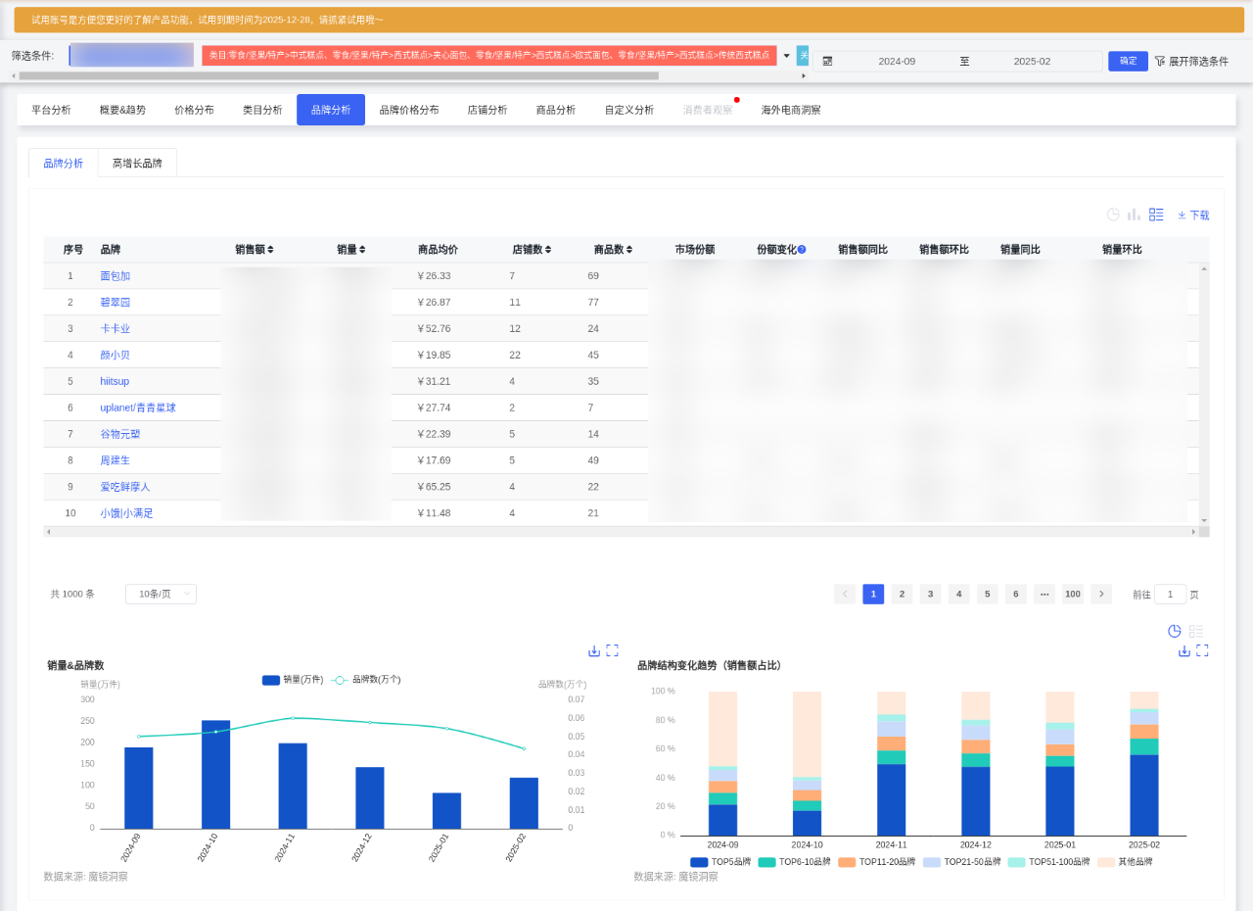This screenshot has height=911, width=1253.
Task: Open the 自定义分析 tab
Action: point(629,110)
